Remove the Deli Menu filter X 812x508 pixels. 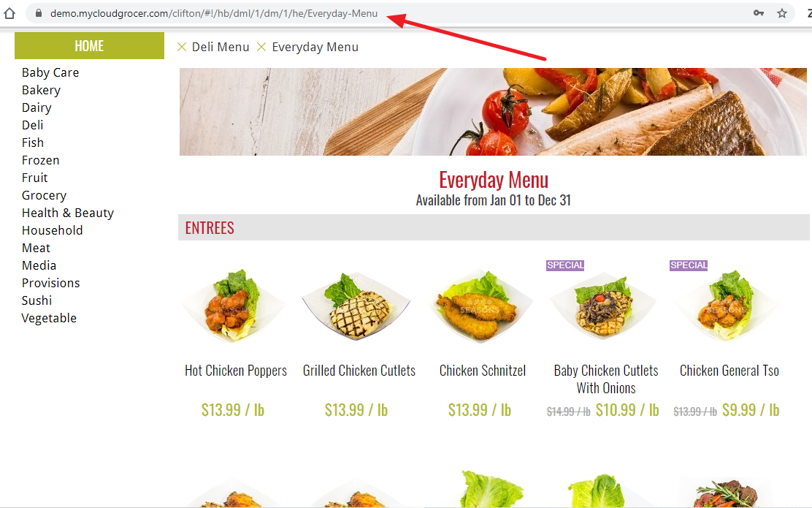click(182, 48)
